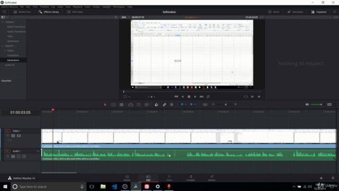Open viewer options three-dot menu

tap(262, 17)
